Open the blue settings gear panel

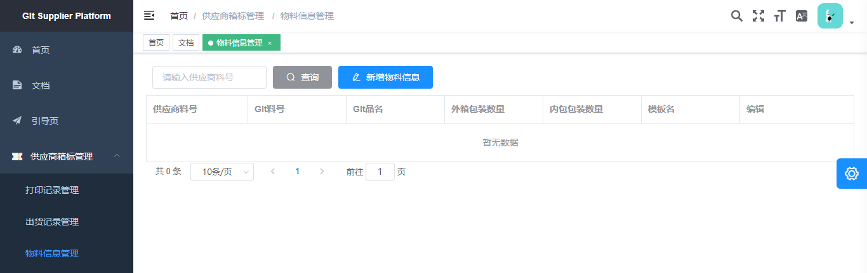click(852, 174)
